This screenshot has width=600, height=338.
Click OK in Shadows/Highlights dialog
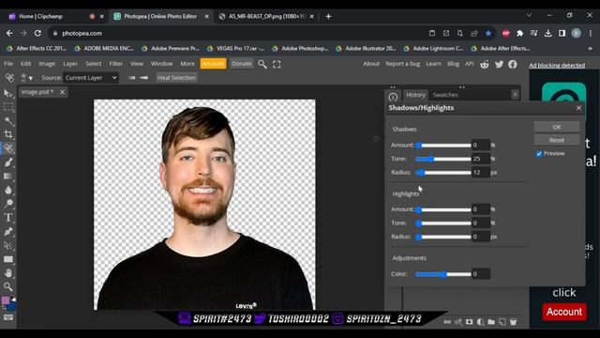pos(557,127)
